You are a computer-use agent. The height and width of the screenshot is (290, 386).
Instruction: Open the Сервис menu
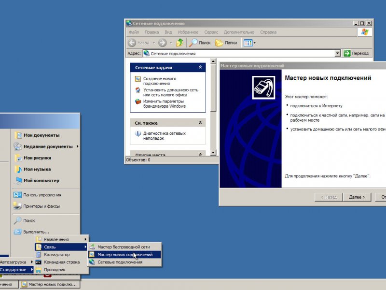click(211, 32)
